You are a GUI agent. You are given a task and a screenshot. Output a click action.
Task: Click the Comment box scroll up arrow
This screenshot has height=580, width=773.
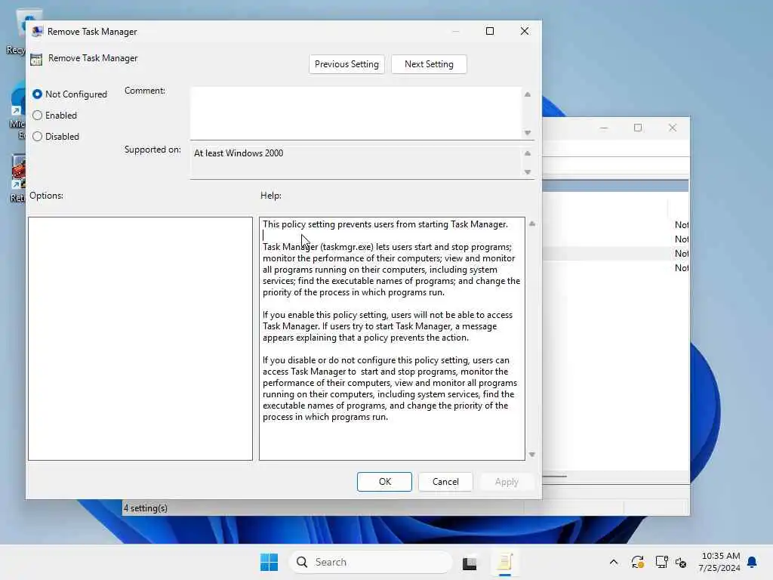528,94
